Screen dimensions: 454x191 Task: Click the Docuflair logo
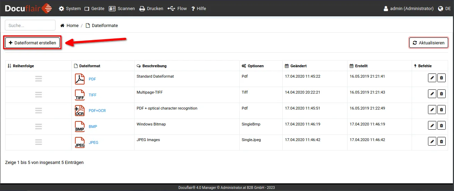click(28, 8)
